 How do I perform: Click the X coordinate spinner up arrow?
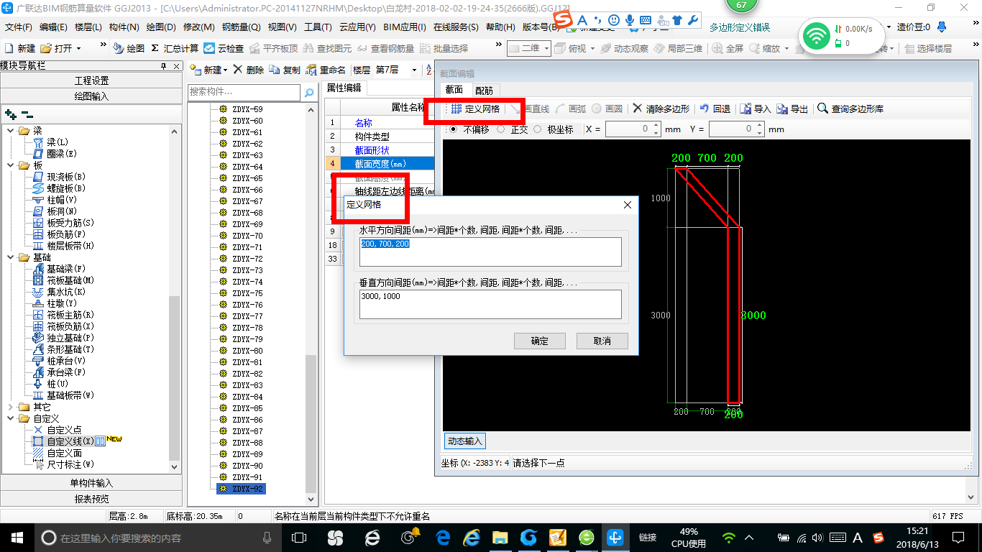click(656, 126)
